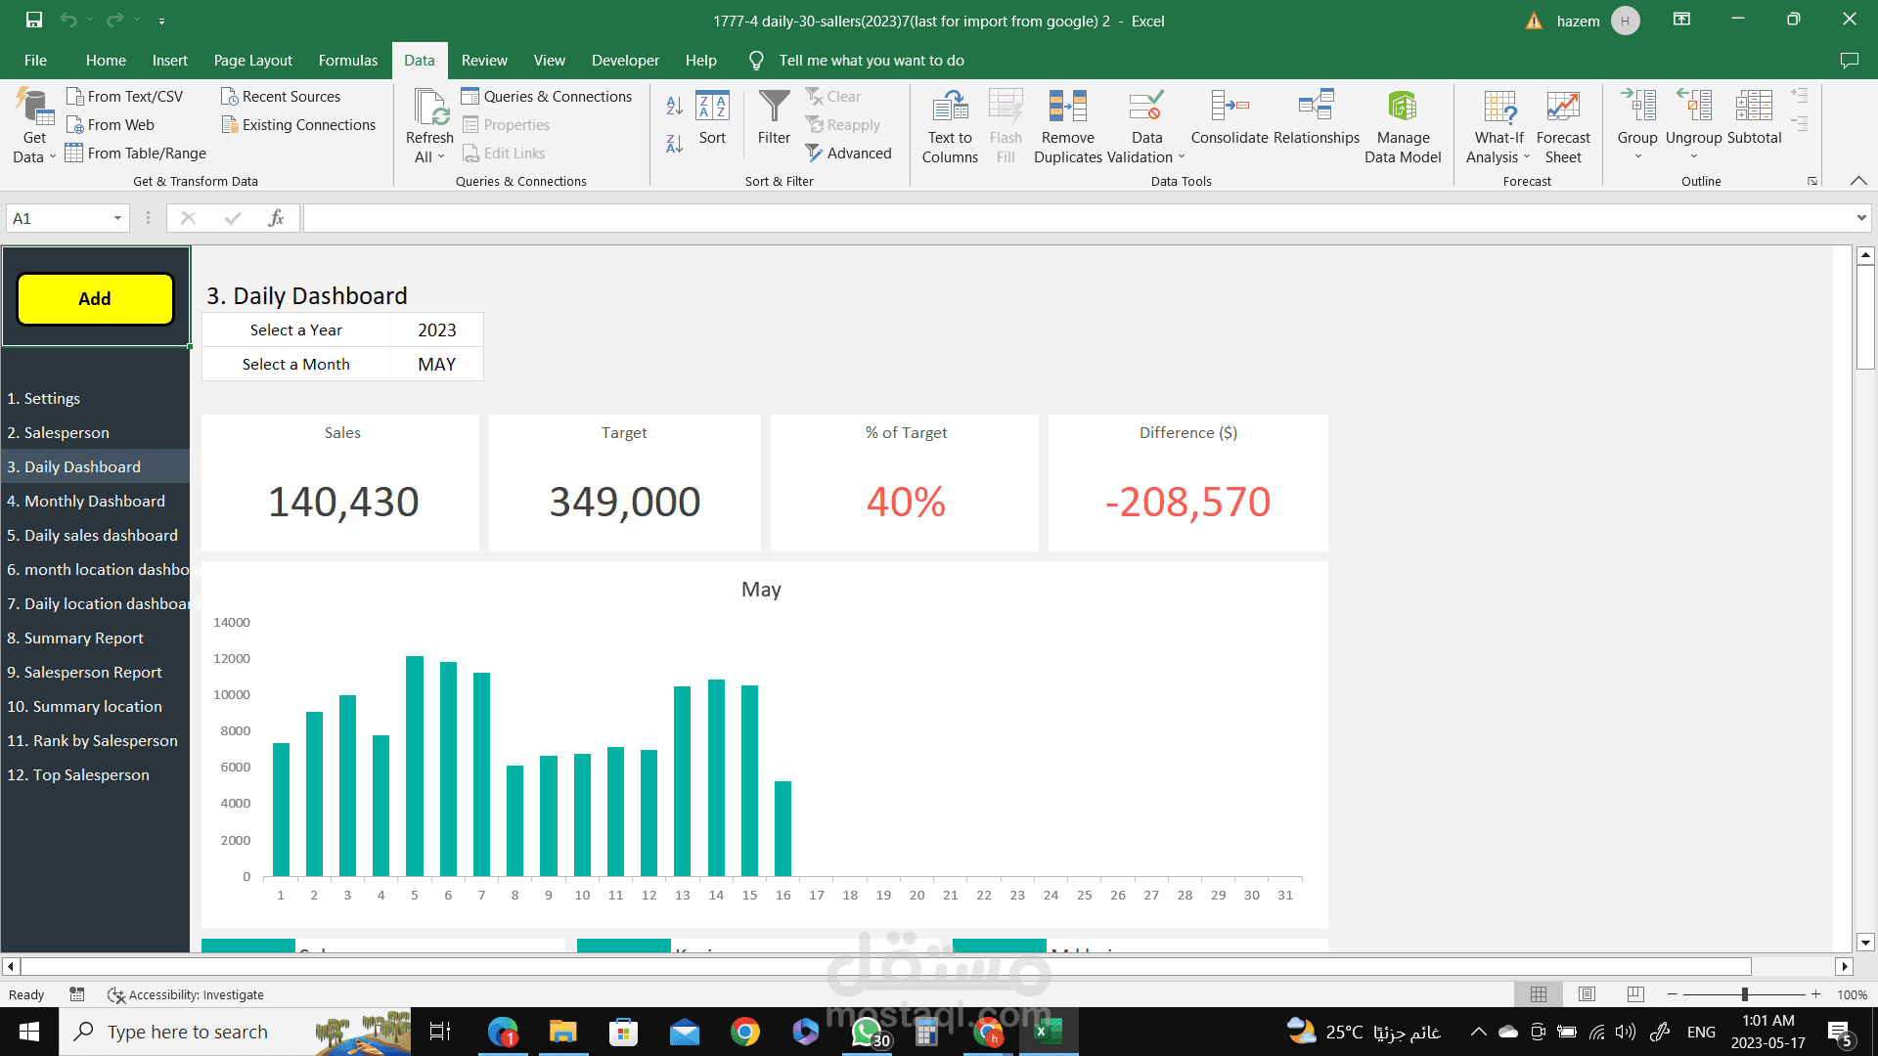Expand the formula bar

coord(1860,218)
